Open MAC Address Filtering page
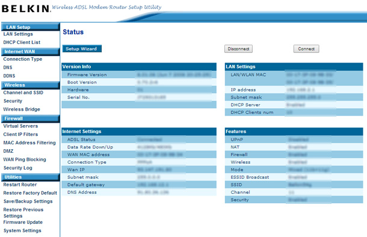367x237 pixels. click(x=29, y=143)
